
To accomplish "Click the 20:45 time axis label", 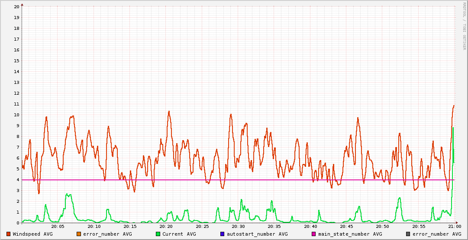I will coord(346,227).
